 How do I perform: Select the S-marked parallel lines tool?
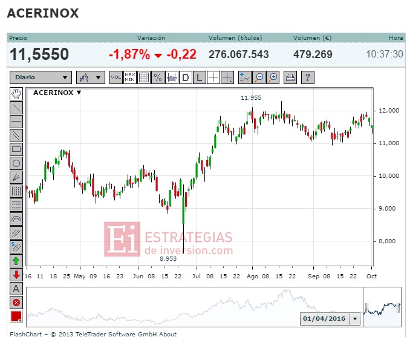[16, 247]
